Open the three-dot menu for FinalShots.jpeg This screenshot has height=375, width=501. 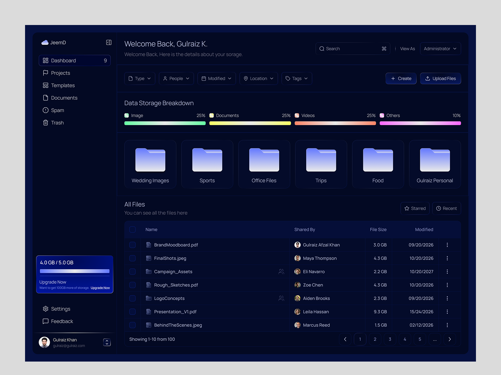(x=447, y=258)
